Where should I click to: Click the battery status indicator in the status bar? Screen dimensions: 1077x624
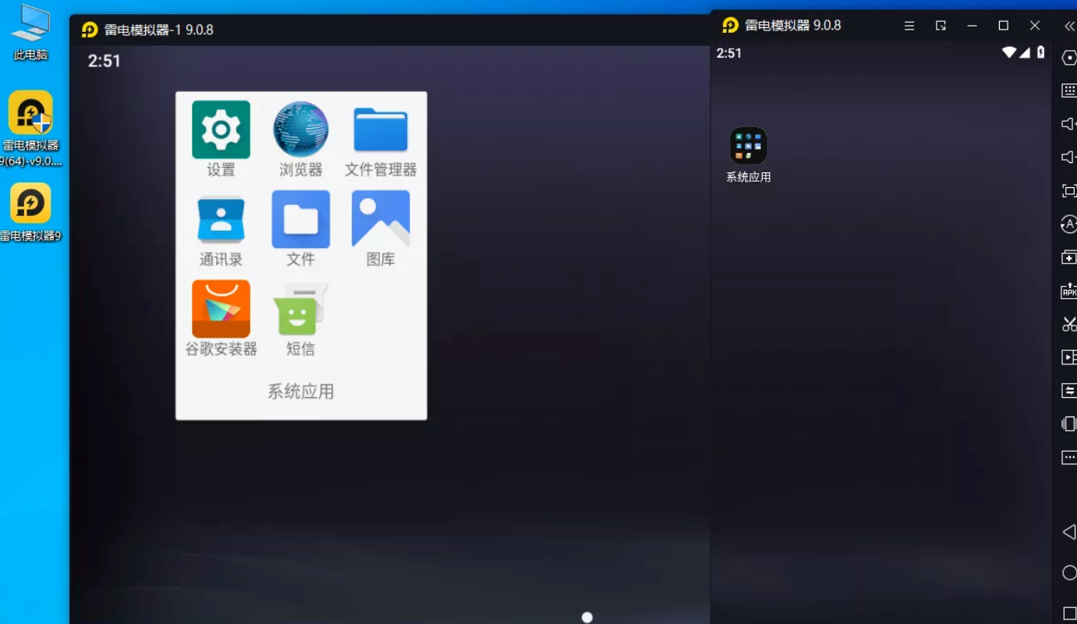(1040, 52)
